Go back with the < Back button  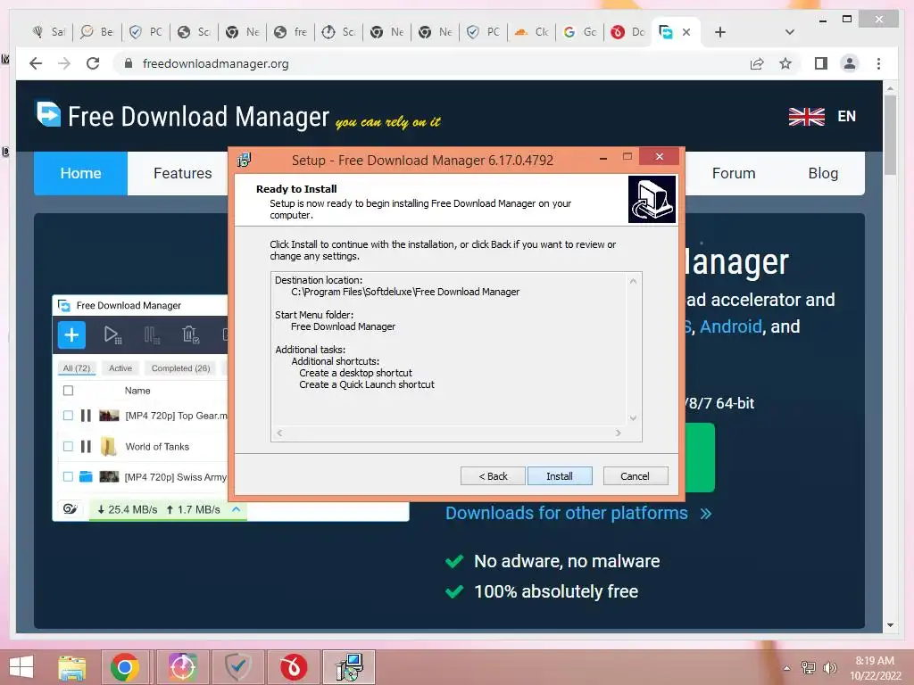pyautogui.click(x=493, y=476)
